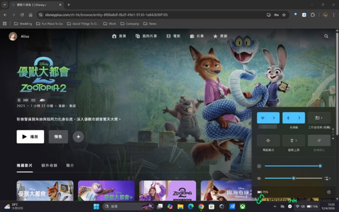
Task: Open the Series (片集) nav item
Action: click(197, 36)
